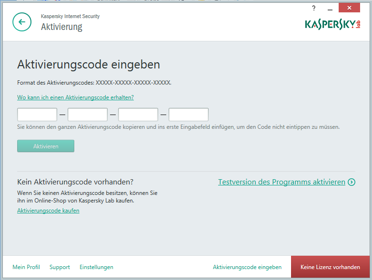Open Einstellungen in the footer
The height and width of the screenshot is (280, 372).
96,267
